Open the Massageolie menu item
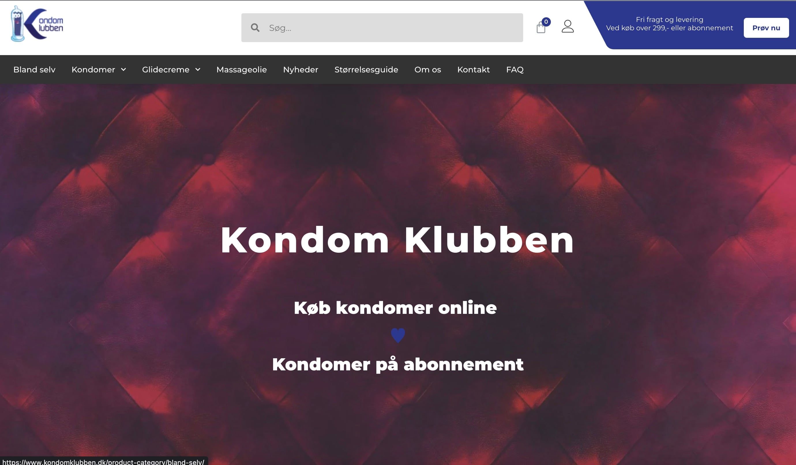The image size is (796, 465). [x=242, y=70]
